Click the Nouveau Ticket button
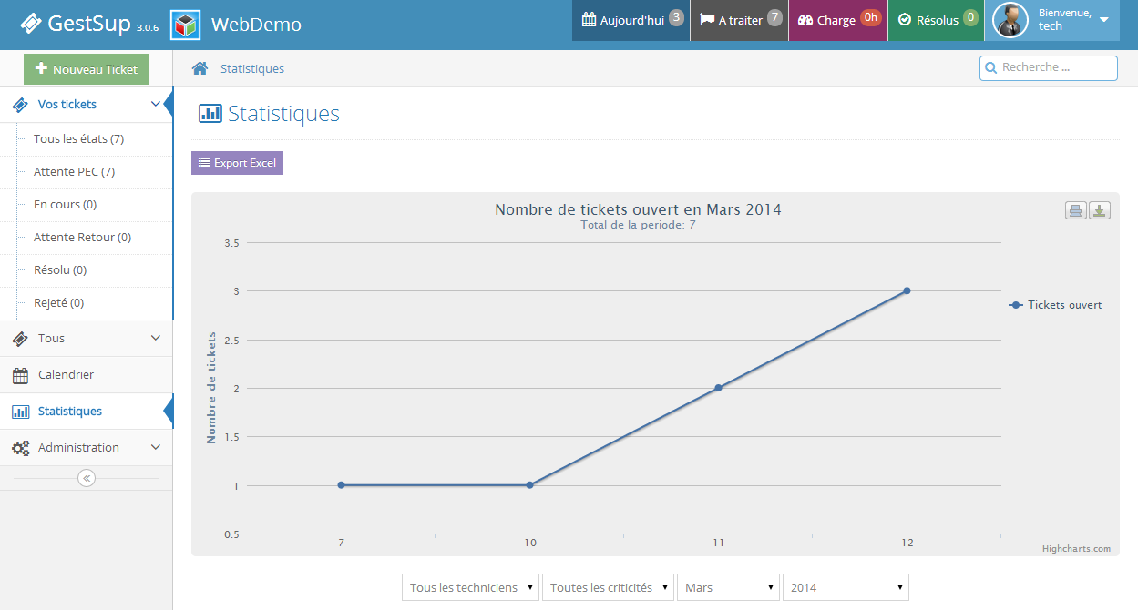Viewport: 1138px width, 610px height. [x=87, y=69]
